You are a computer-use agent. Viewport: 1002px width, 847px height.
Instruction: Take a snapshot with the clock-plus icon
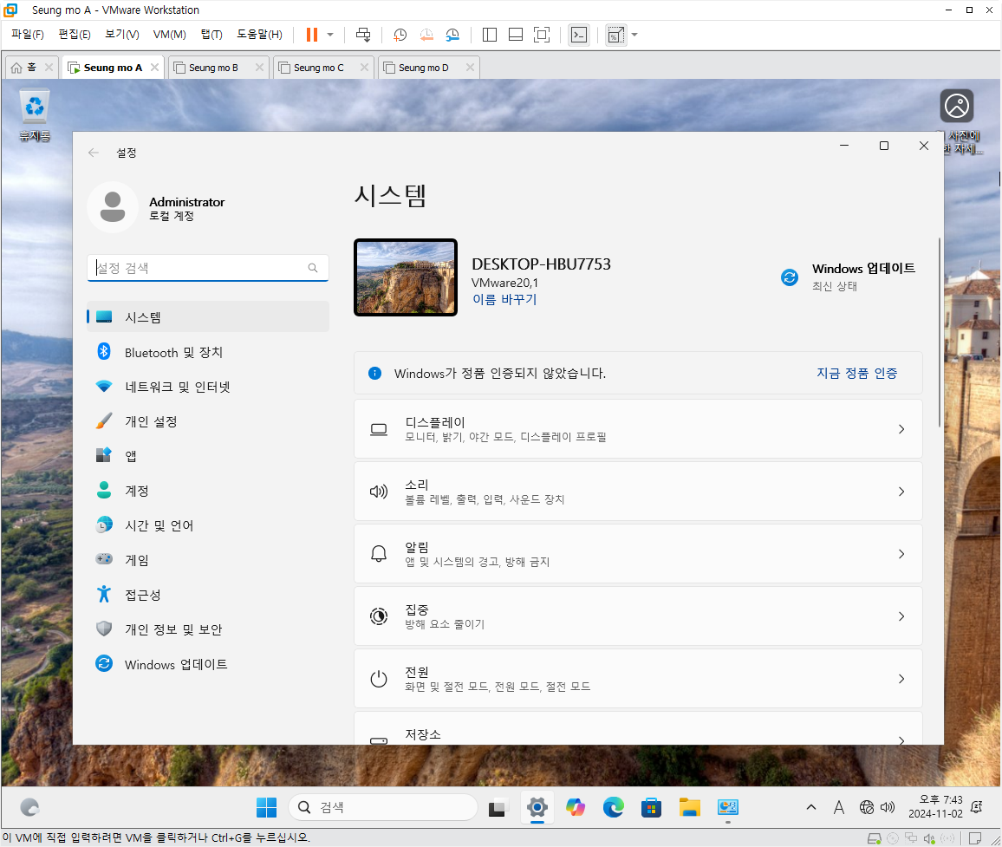[x=400, y=36]
